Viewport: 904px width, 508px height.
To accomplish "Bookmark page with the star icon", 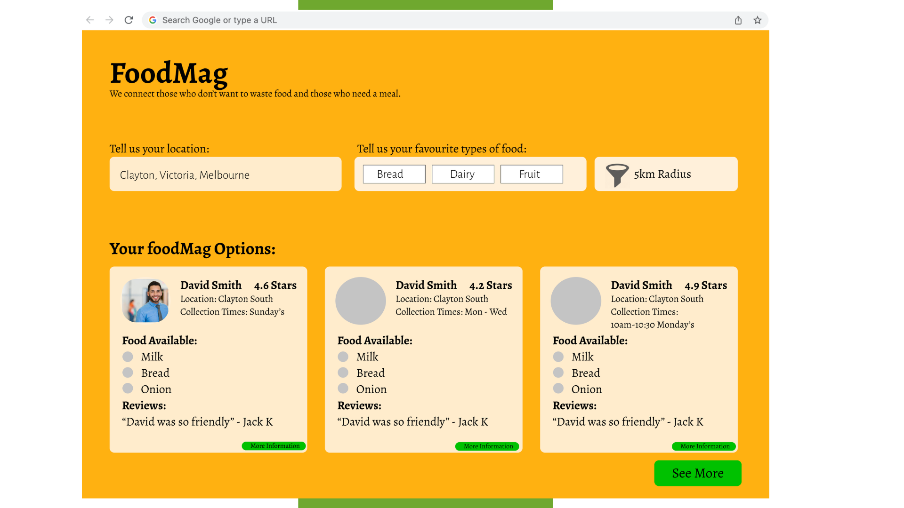I will pyautogui.click(x=757, y=20).
